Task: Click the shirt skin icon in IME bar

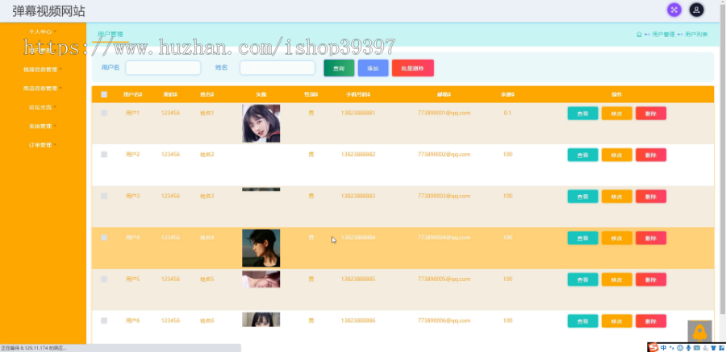Action: point(714,348)
